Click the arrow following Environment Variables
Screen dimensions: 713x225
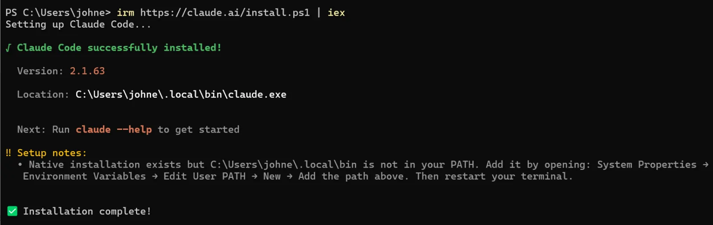click(155, 177)
